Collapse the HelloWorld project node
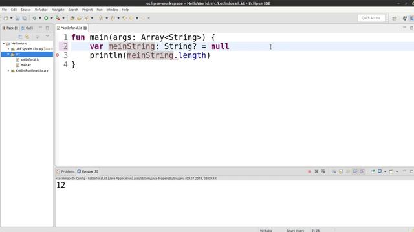 click(x=4, y=43)
